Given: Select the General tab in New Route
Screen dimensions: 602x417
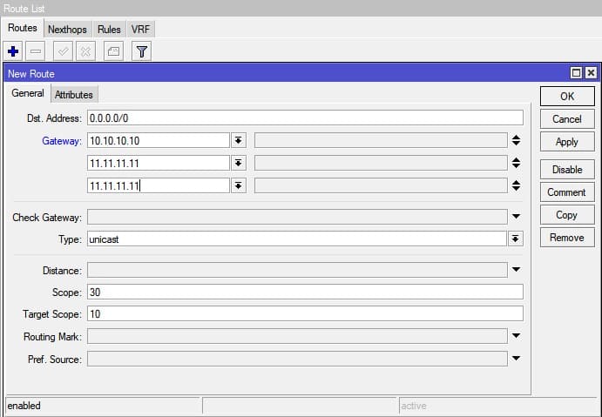Looking at the screenshot, I should [28, 93].
